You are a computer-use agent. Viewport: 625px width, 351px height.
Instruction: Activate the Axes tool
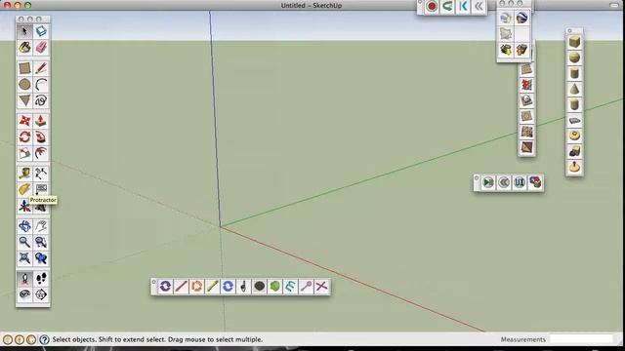coord(24,206)
